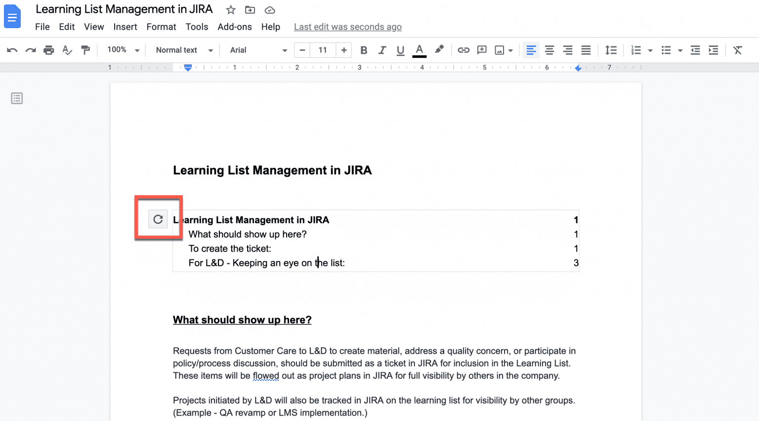Click the Insert image icon

500,50
